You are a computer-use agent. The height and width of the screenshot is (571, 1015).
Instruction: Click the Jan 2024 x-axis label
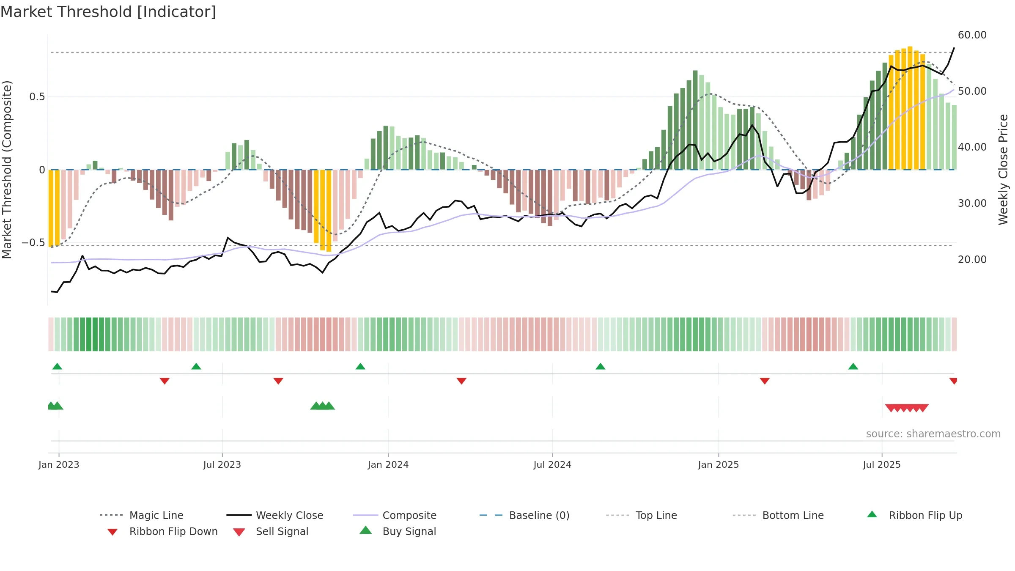tap(388, 464)
